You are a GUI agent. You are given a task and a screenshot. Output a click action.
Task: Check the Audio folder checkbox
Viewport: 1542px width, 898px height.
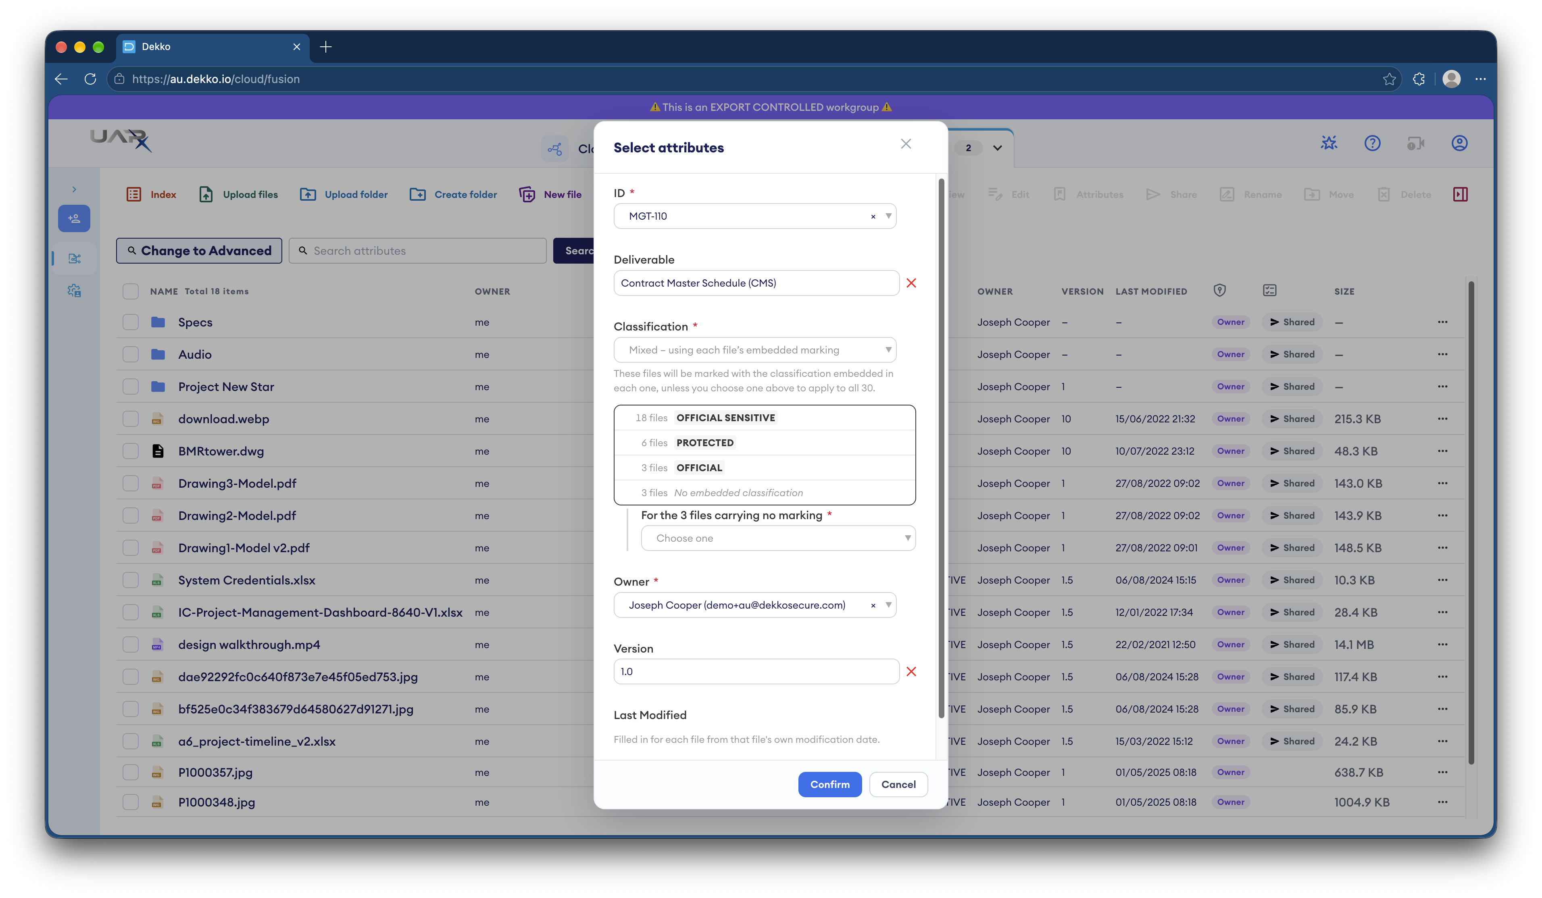130,354
